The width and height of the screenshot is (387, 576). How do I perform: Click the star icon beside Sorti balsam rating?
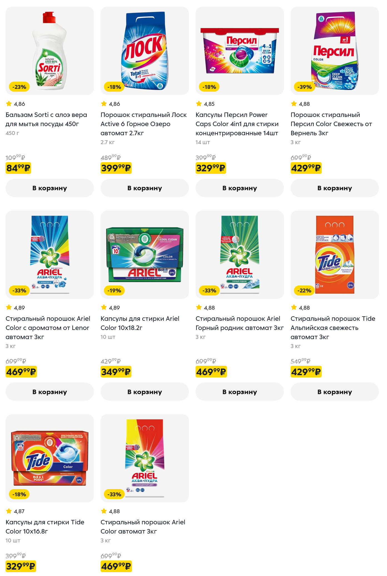click(x=9, y=104)
